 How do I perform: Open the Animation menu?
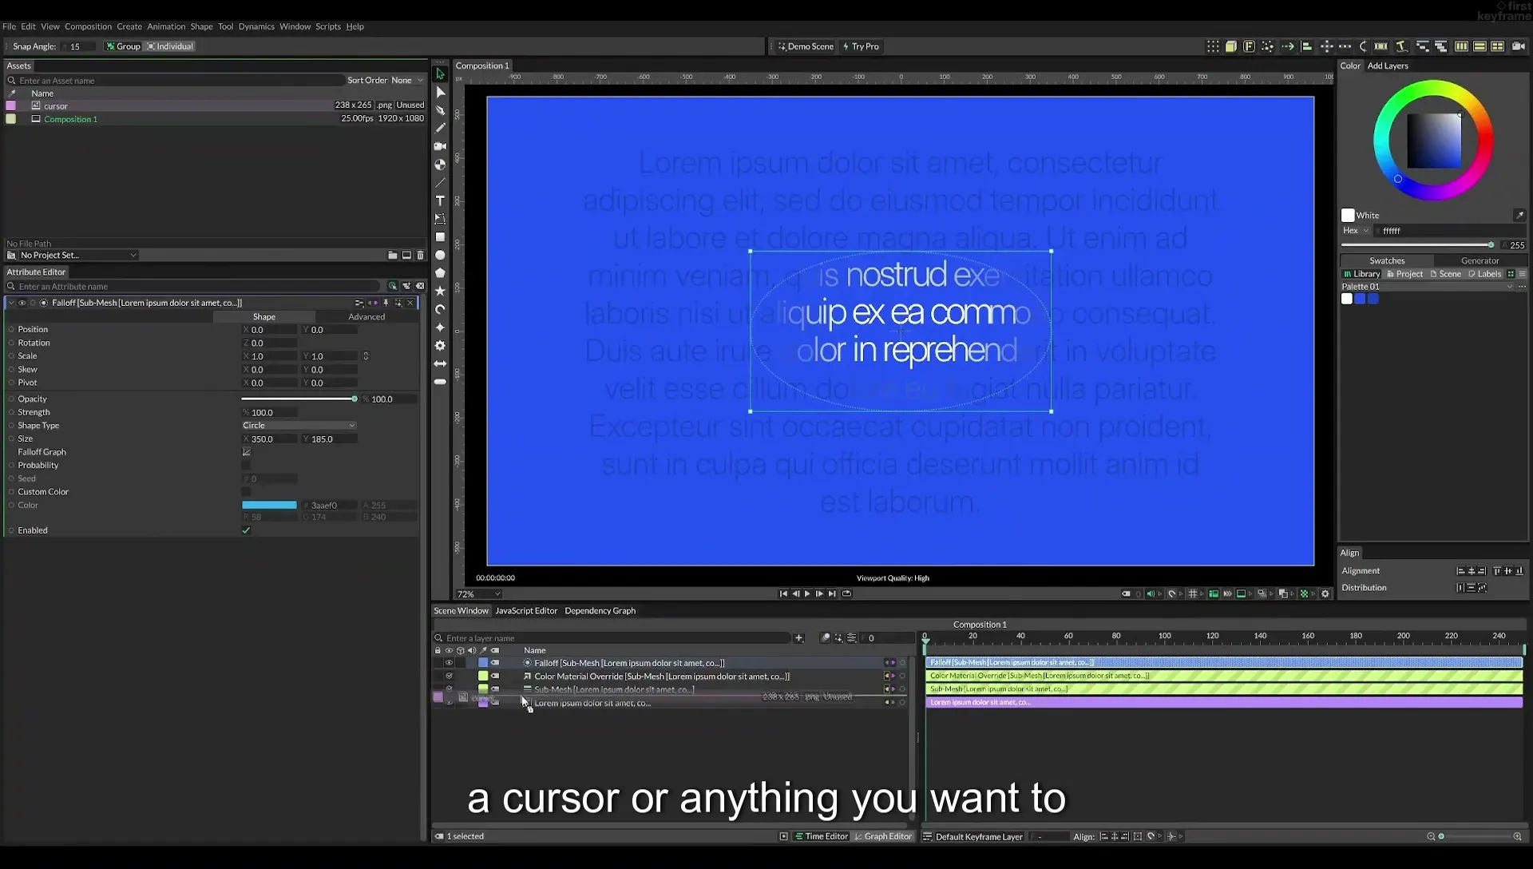pyautogui.click(x=166, y=26)
